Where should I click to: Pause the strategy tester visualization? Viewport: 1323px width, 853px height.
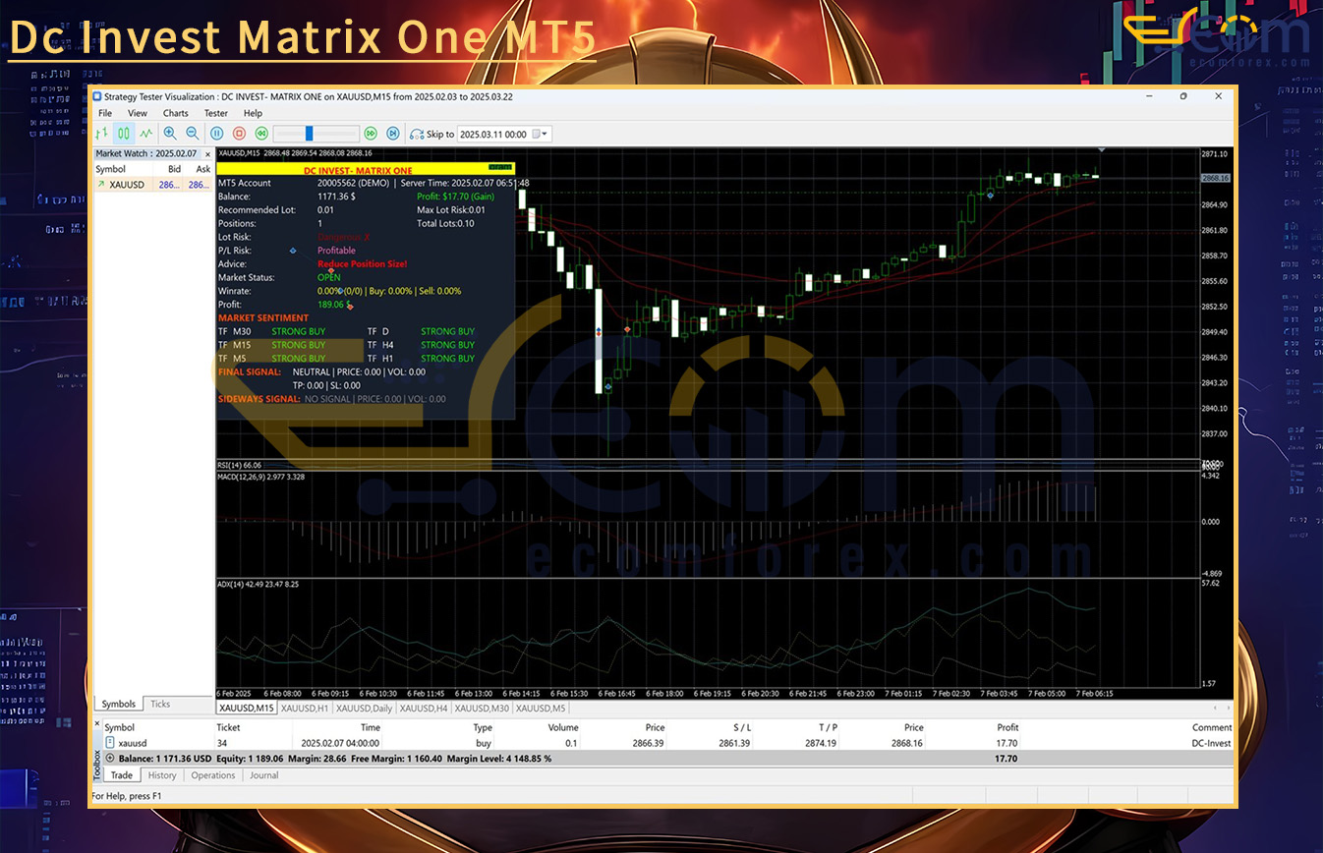pos(217,133)
